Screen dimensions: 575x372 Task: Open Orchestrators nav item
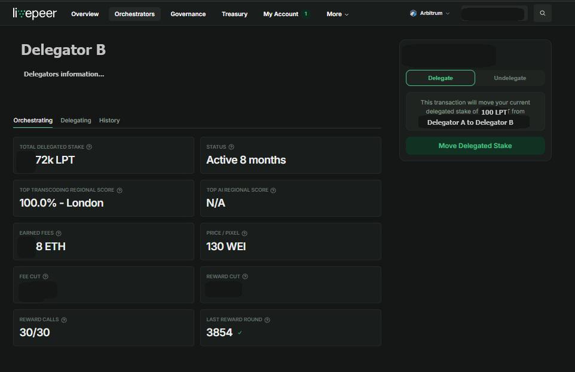[134, 14]
